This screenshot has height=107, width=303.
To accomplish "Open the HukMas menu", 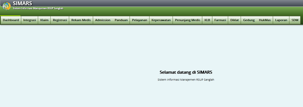I will pyautogui.click(x=265, y=20).
